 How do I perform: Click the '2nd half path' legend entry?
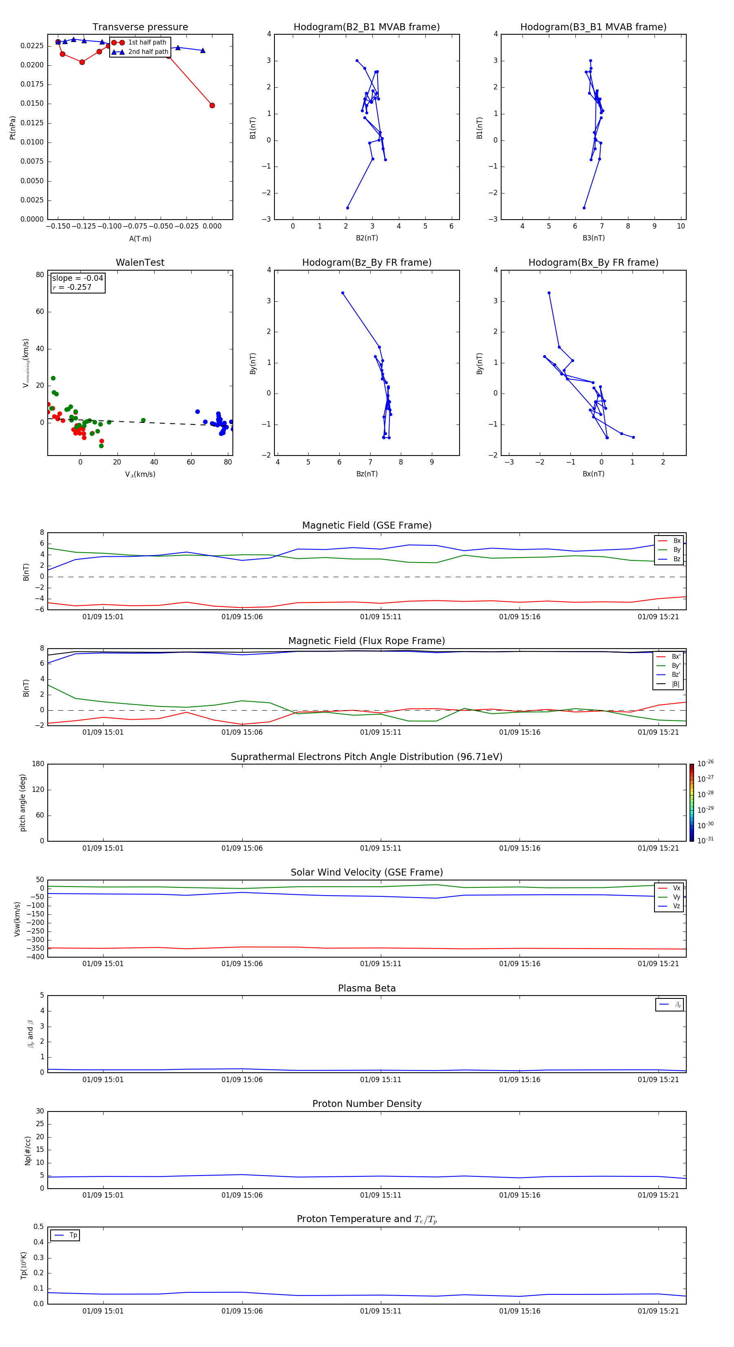point(139,52)
